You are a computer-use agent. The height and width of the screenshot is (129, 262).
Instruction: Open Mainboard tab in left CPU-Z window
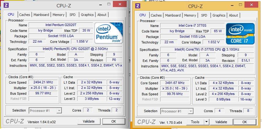pyautogui.click(x=41, y=15)
